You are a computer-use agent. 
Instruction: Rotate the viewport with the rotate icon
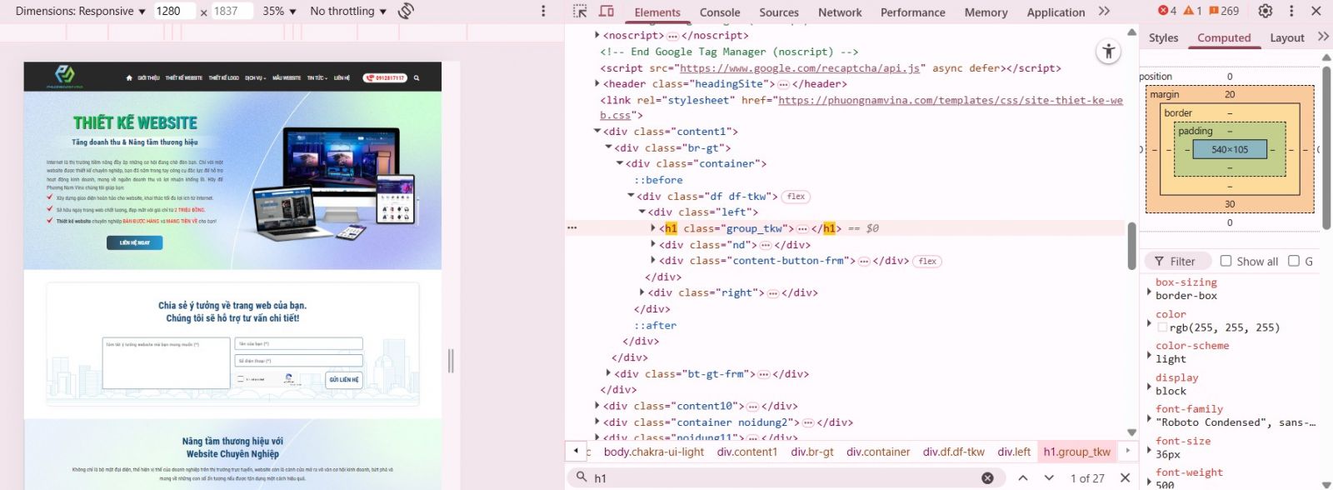tap(407, 11)
